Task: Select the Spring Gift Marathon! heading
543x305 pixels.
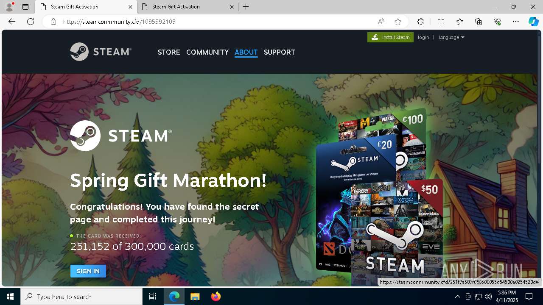Action: click(168, 180)
